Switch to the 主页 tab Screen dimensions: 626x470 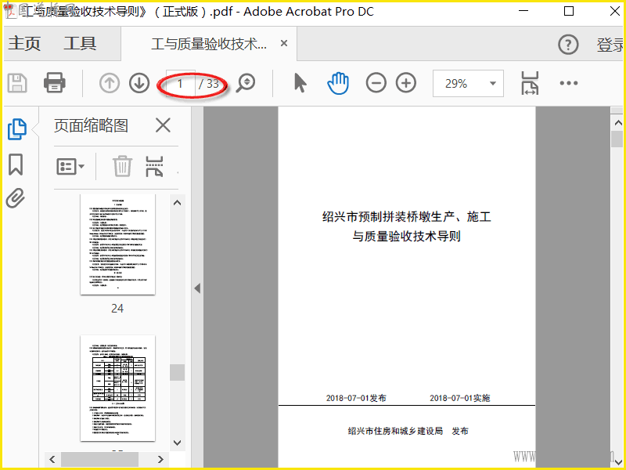coord(25,44)
